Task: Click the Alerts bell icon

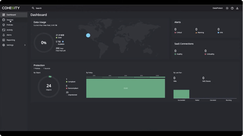Action: [4, 35]
